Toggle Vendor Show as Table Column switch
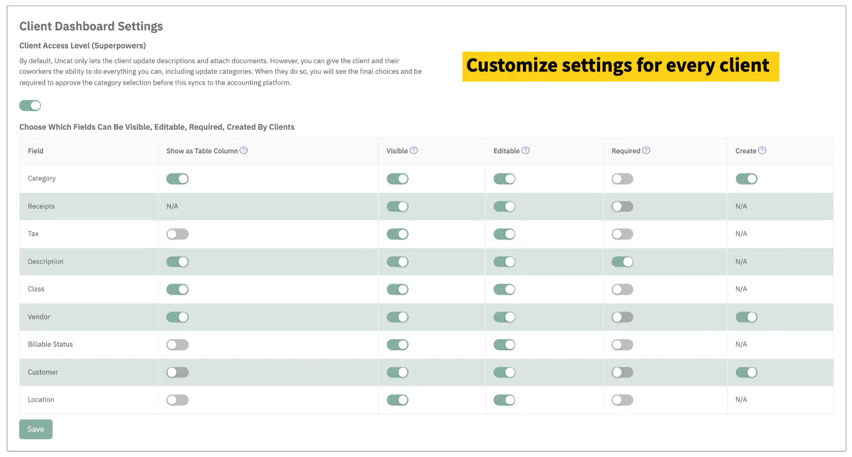 [x=177, y=317]
